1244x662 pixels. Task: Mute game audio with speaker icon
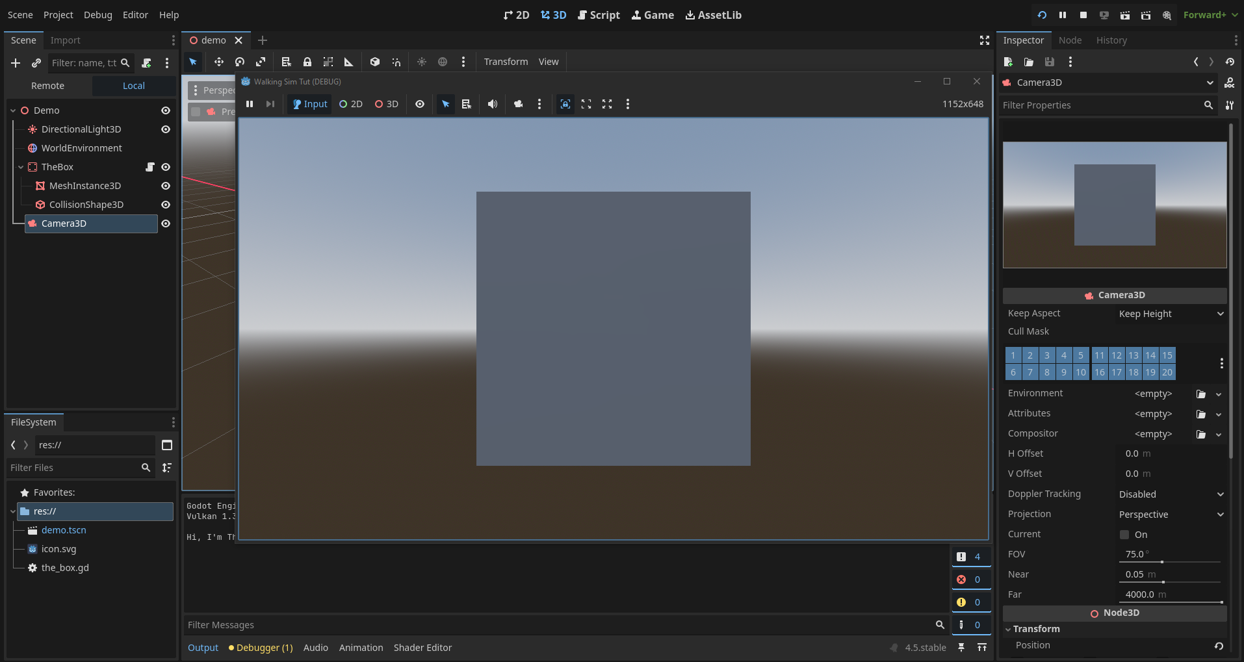point(493,104)
